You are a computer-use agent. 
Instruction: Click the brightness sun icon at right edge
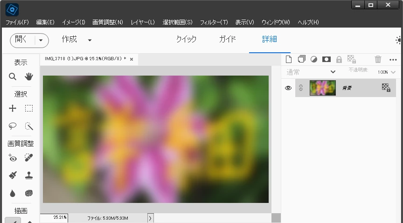pos(399,40)
